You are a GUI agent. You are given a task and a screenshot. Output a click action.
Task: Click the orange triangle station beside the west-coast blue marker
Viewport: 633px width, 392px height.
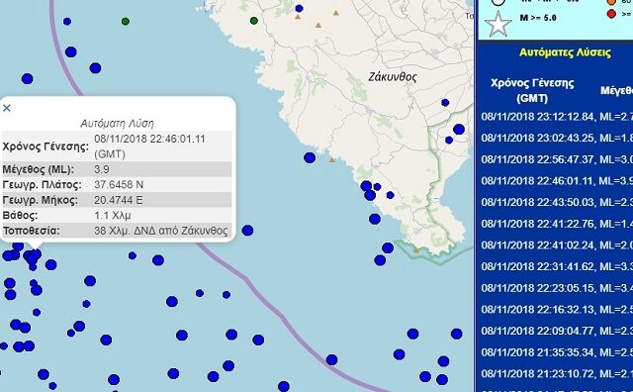332,160
